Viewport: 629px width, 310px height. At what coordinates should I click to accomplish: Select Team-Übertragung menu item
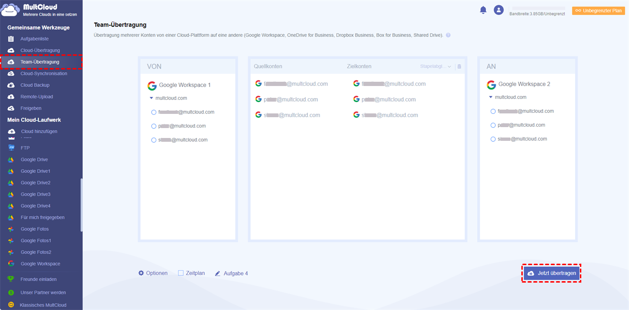tap(41, 62)
